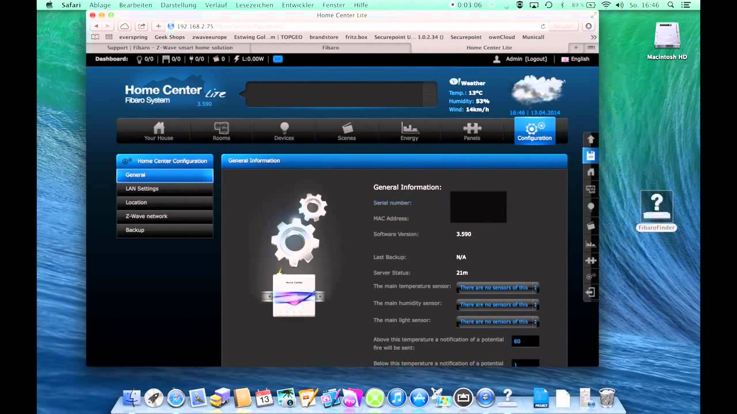Viewport: 737px width, 414px height.
Task: Show more bookmarks via chevron
Action: click(x=593, y=37)
